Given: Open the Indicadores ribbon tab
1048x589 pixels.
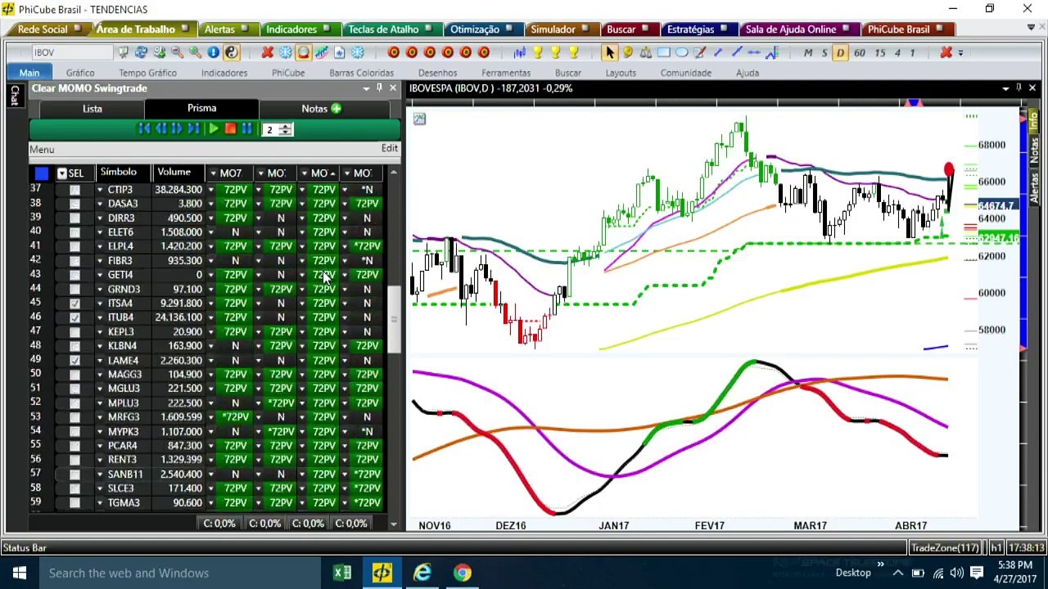Looking at the screenshot, I should pos(224,73).
